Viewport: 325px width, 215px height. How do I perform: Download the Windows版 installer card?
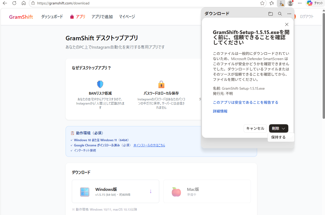click(116, 191)
